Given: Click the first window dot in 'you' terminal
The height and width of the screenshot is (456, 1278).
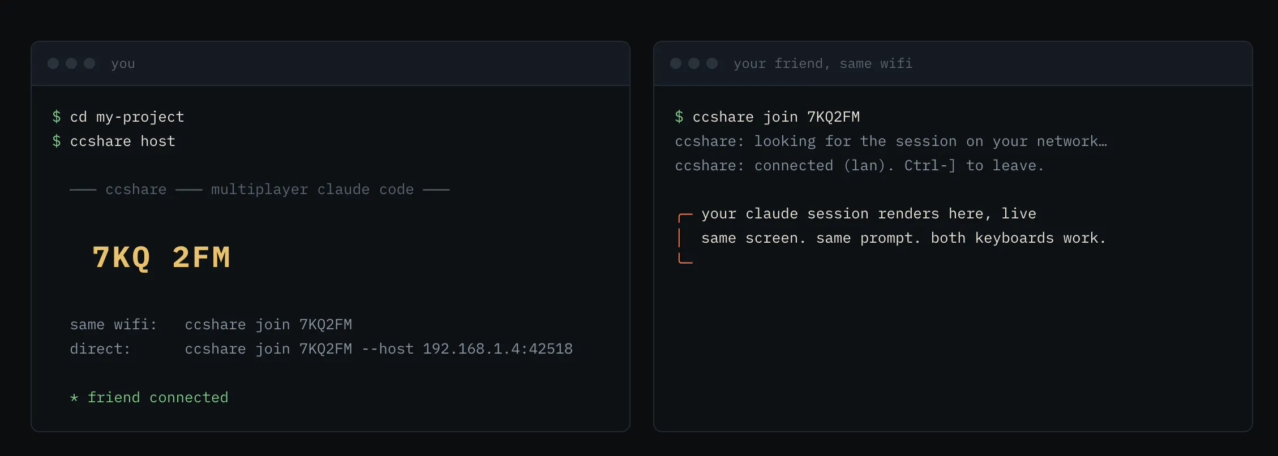Looking at the screenshot, I should (x=53, y=63).
